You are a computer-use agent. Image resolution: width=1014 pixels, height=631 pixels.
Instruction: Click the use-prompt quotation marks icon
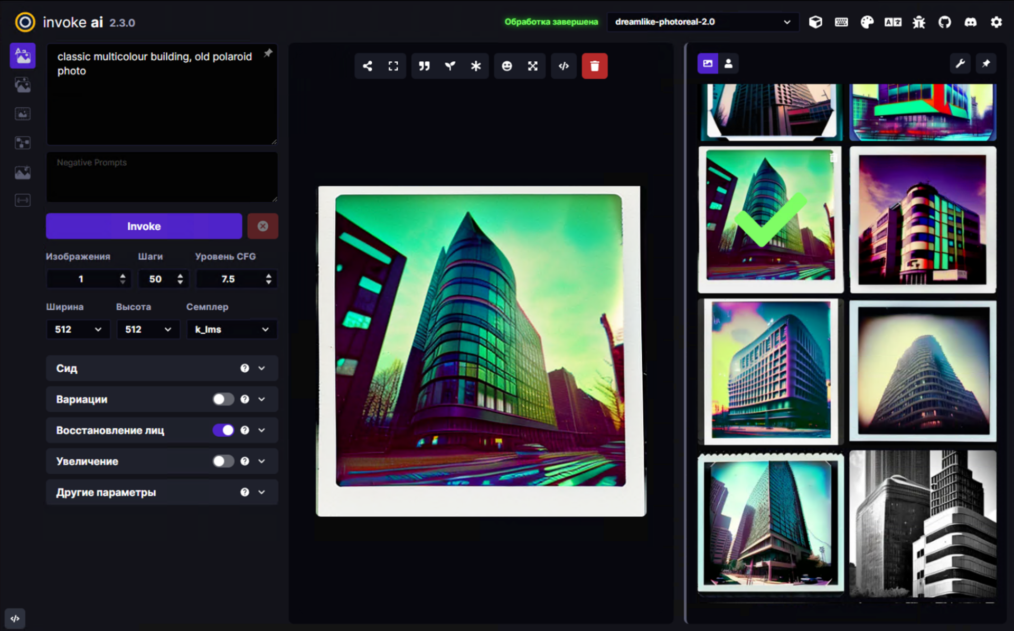pyautogui.click(x=424, y=66)
